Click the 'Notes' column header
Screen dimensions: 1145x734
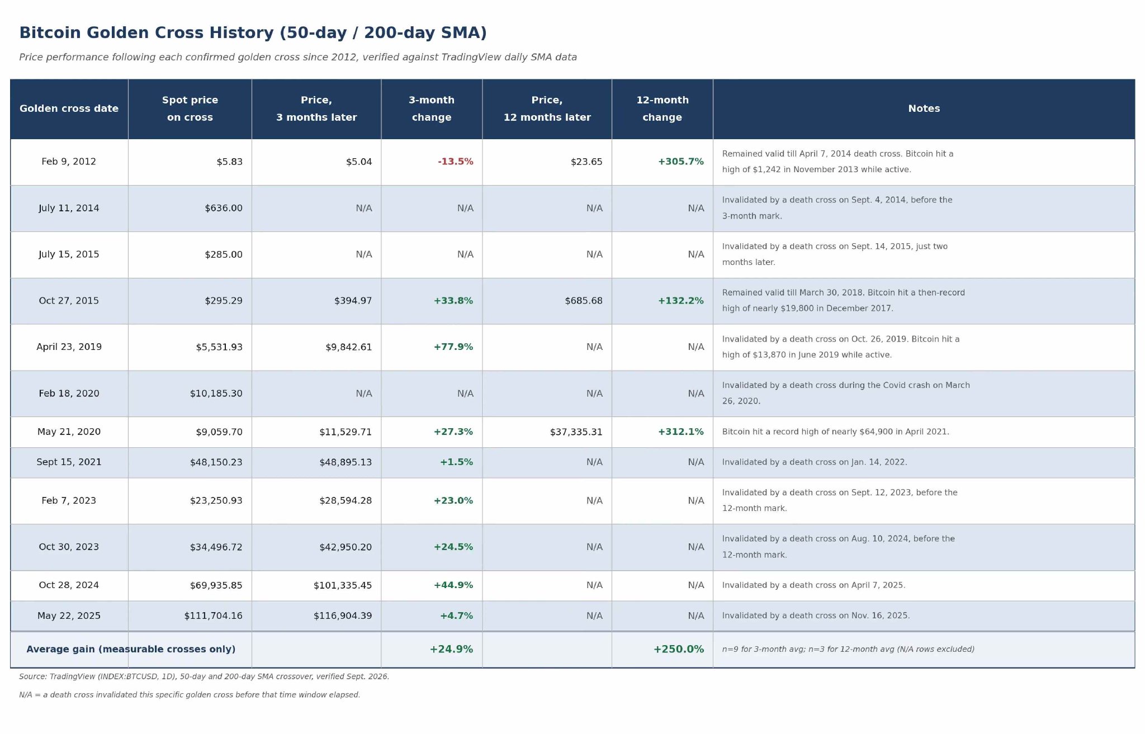[x=924, y=108]
